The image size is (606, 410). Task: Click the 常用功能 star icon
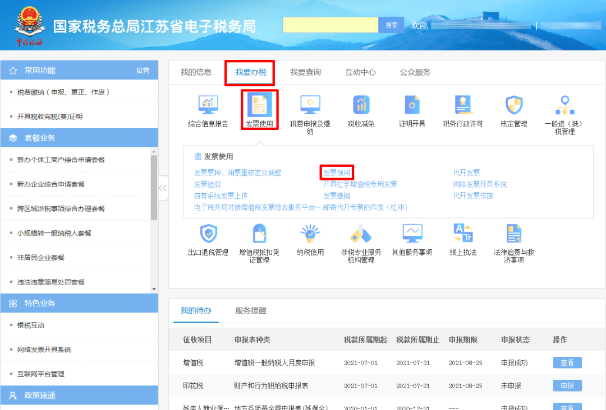(x=13, y=71)
